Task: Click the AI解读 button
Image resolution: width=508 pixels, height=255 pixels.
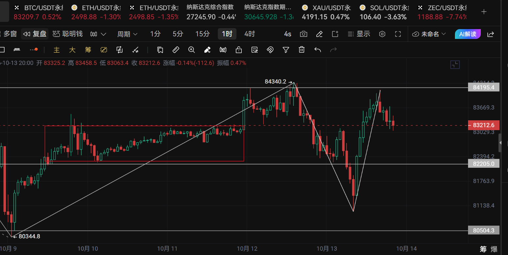Action: (468, 34)
